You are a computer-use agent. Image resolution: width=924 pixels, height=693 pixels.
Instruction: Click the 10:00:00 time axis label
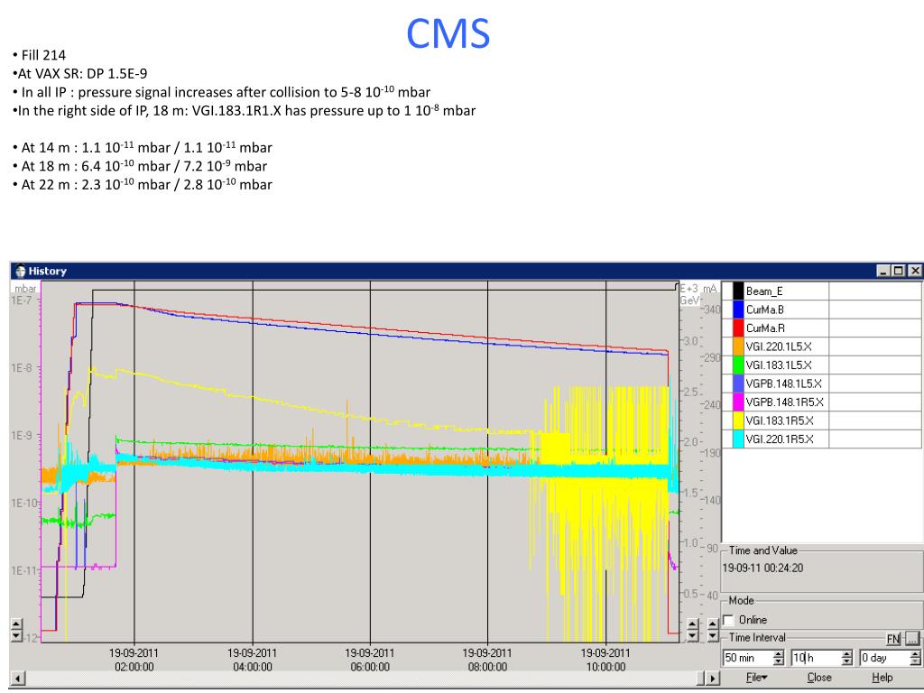pyautogui.click(x=605, y=667)
